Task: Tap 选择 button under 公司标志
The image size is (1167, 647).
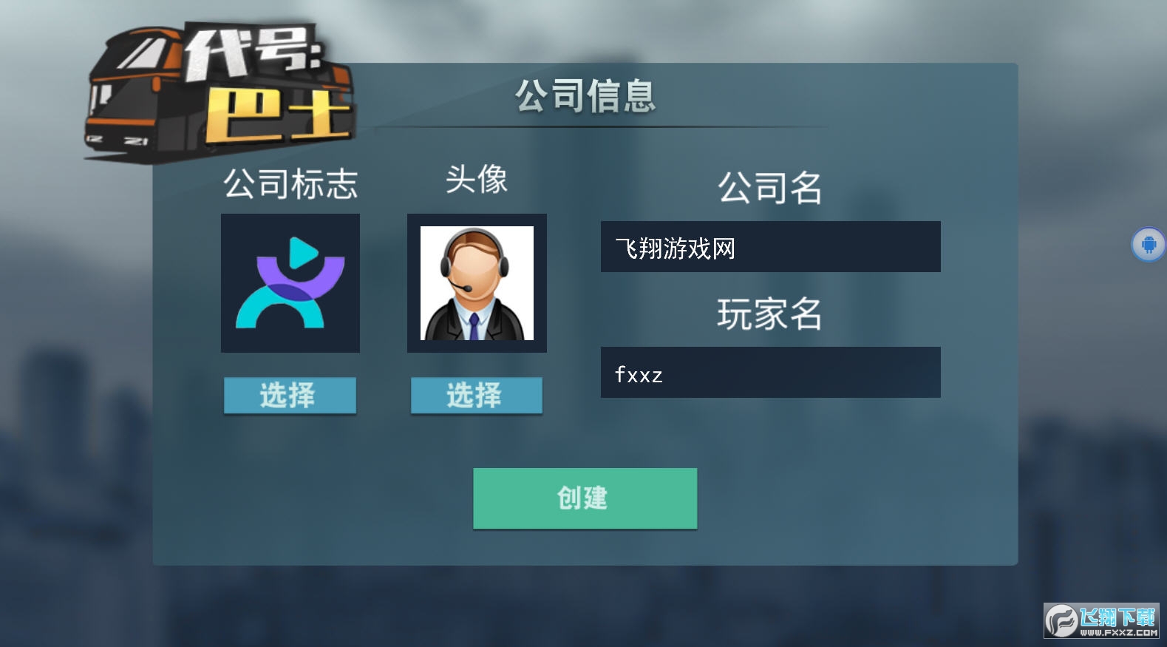Action: tap(290, 396)
